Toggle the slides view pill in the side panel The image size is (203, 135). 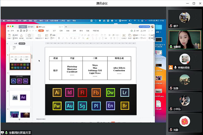(x=22, y=44)
